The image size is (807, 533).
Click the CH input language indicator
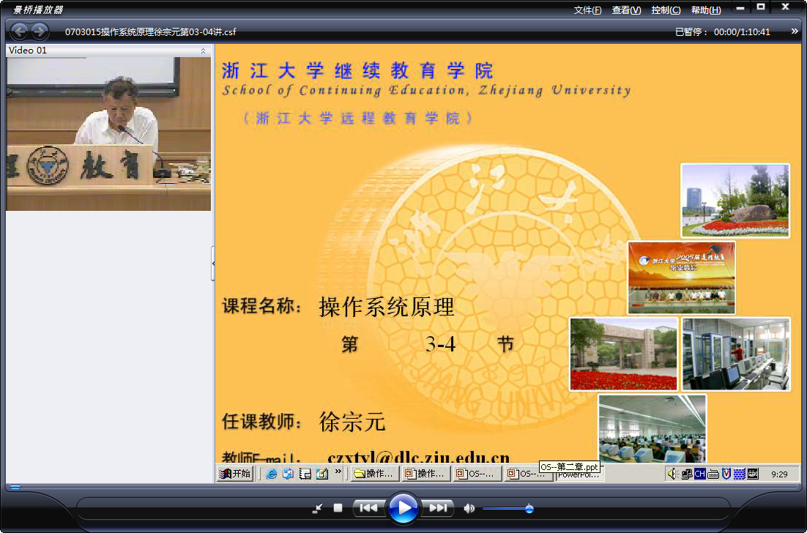point(700,474)
